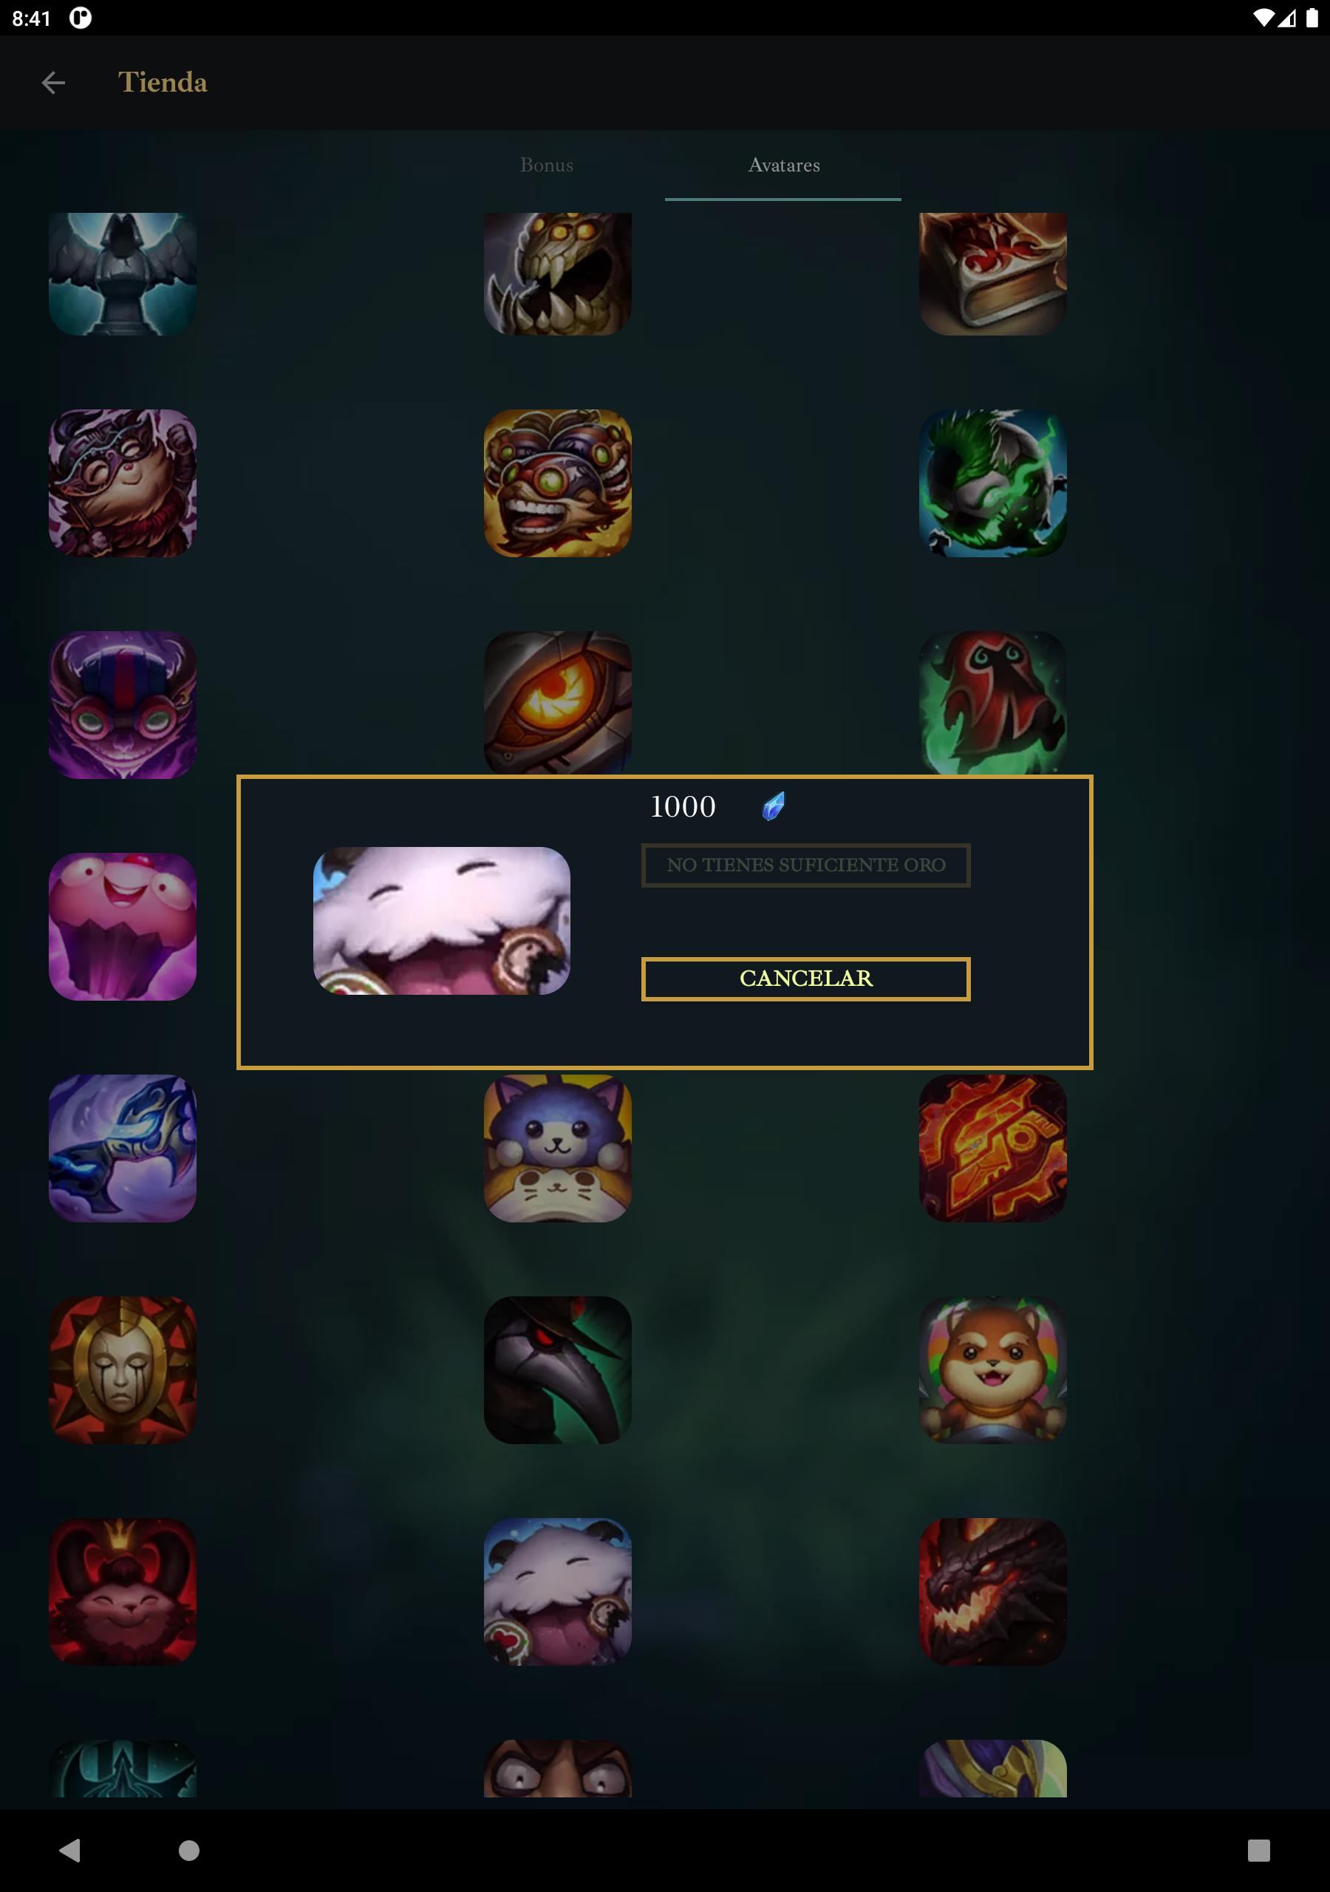
Task: Select the blue cat pile avatar
Action: (558, 1148)
